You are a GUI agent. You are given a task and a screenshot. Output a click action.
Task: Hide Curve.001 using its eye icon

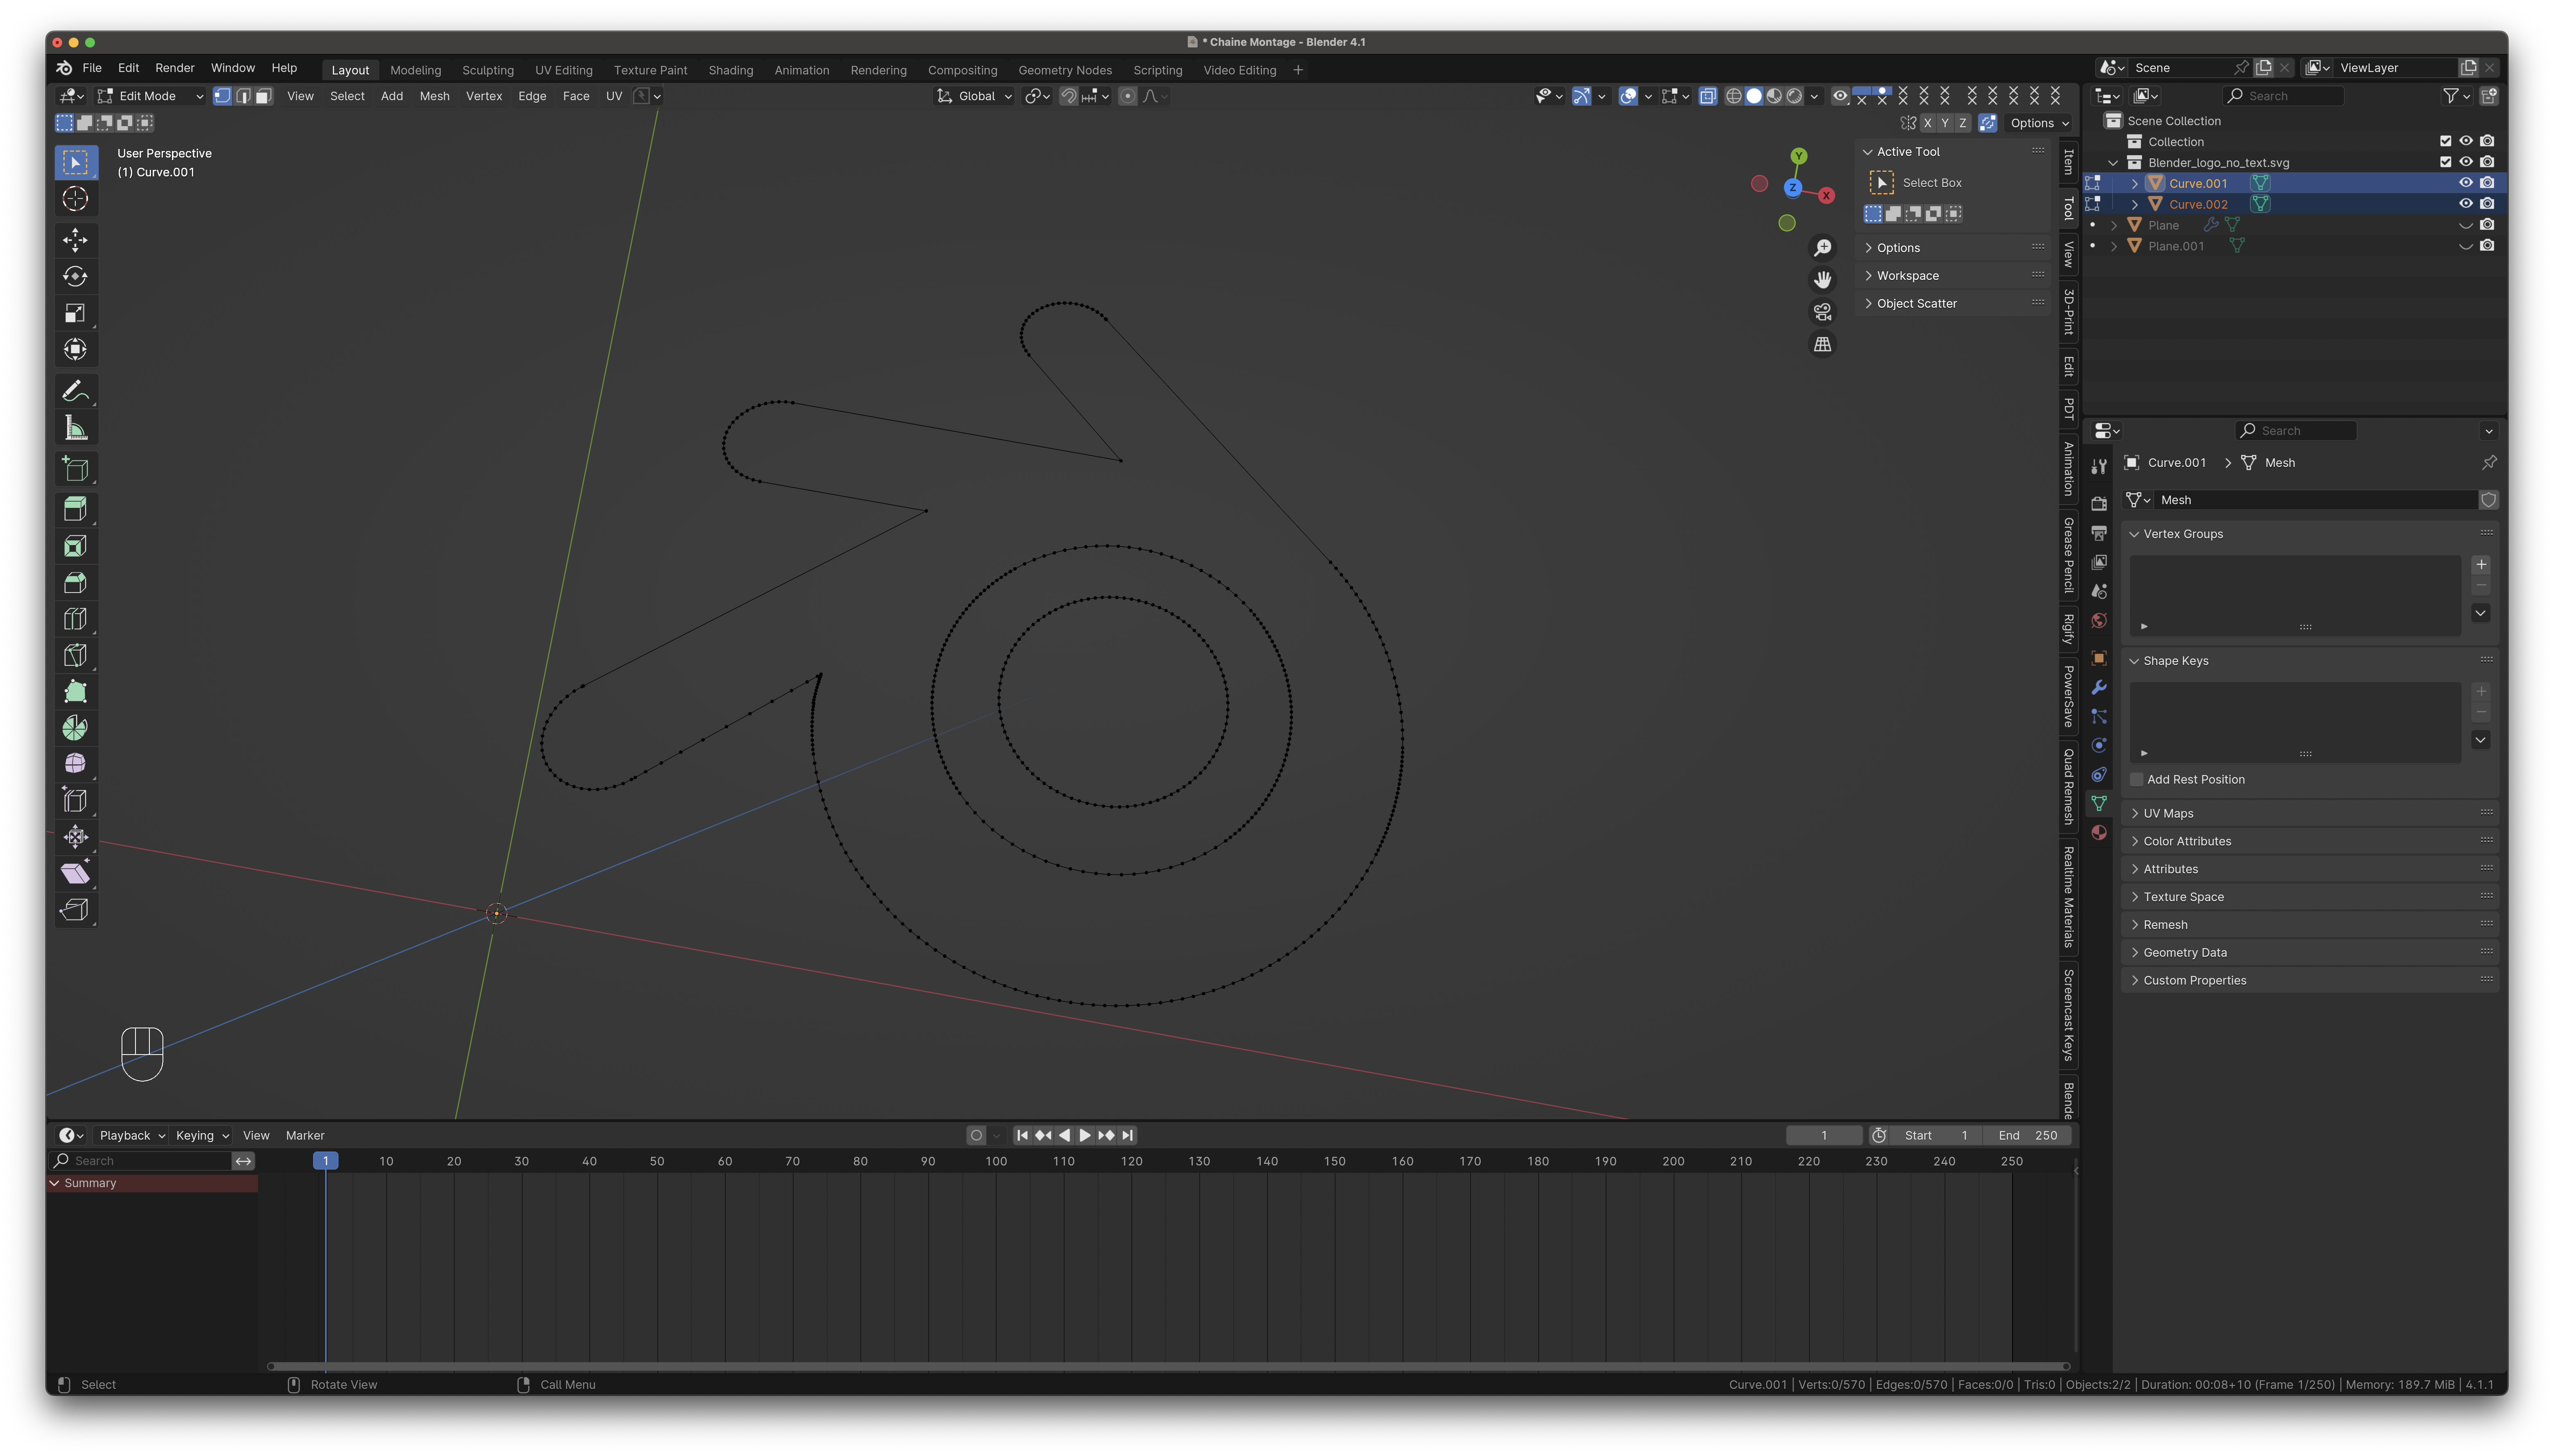pyautogui.click(x=2466, y=183)
